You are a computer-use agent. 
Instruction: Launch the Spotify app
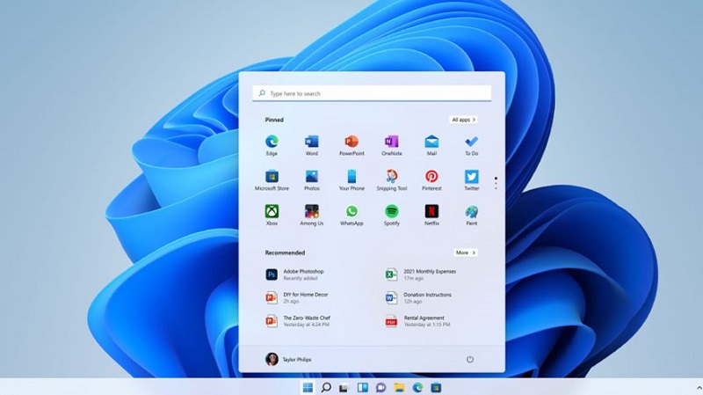click(x=391, y=215)
